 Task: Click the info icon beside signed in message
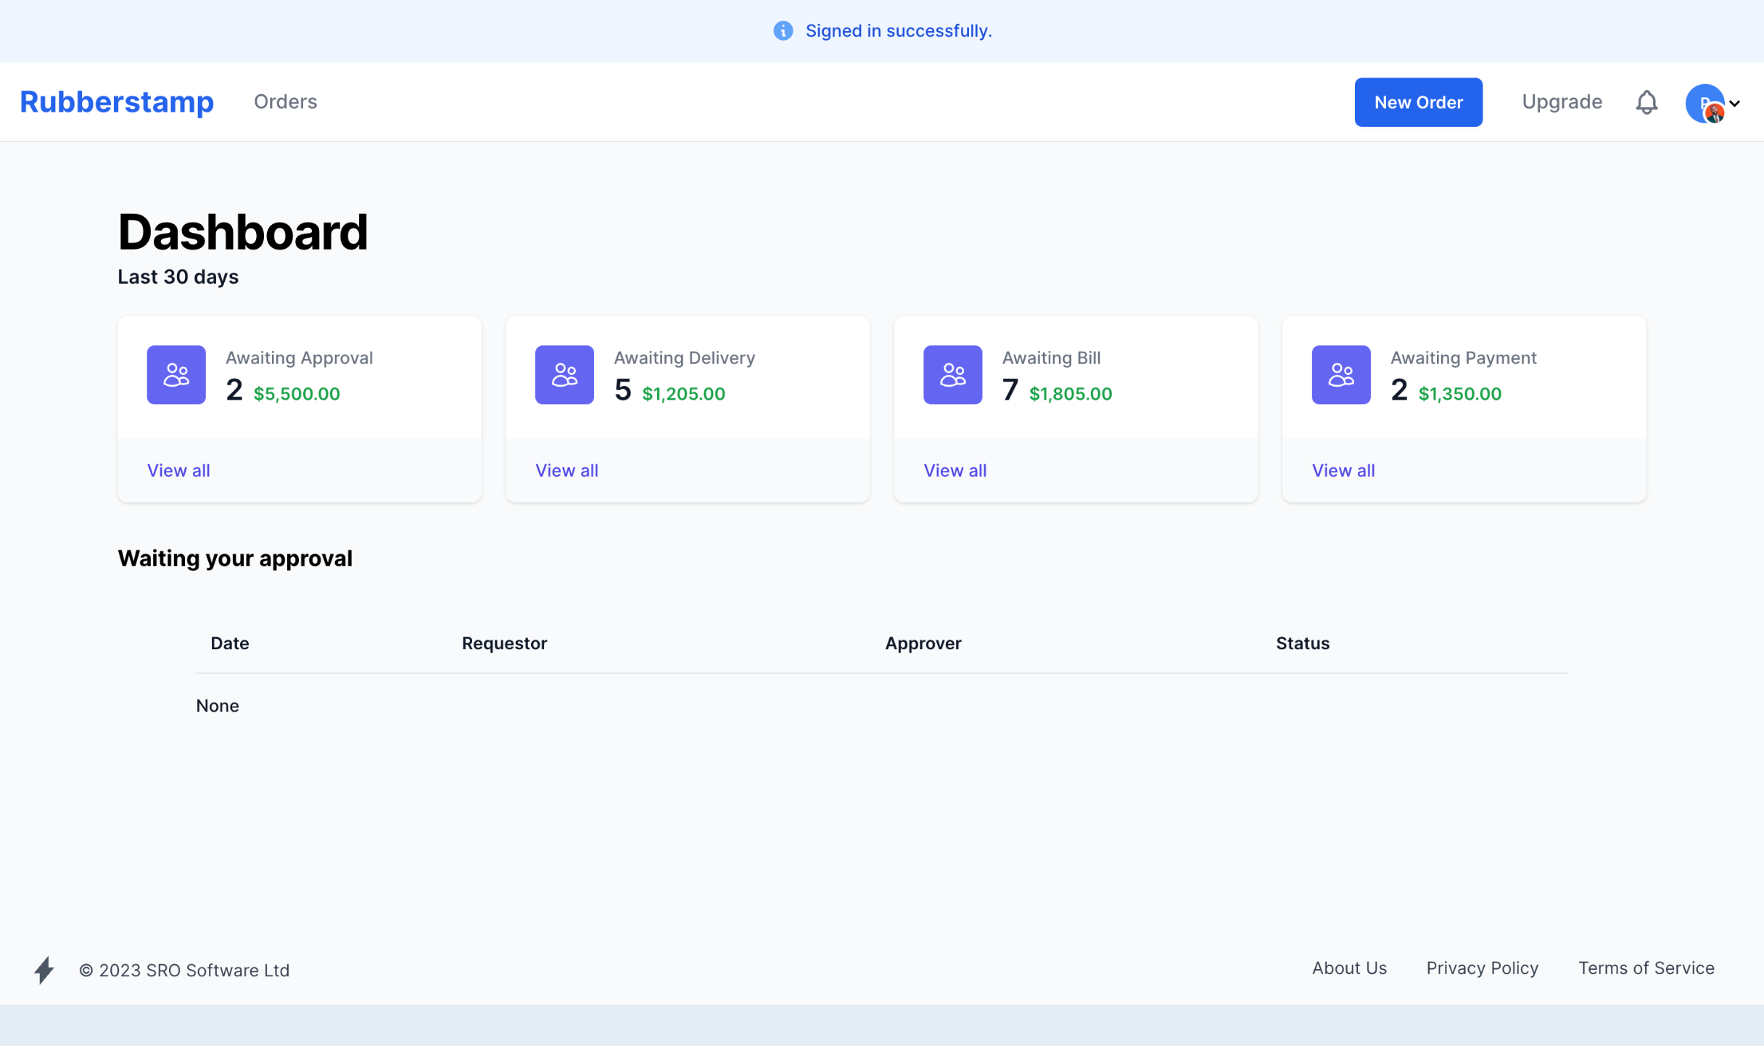click(x=783, y=30)
